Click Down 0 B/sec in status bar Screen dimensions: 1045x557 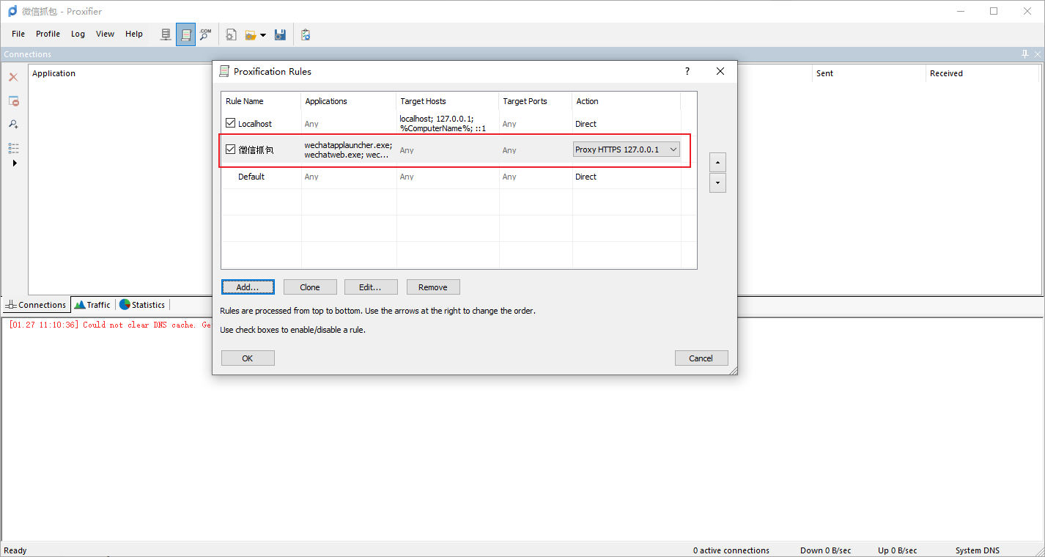pyautogui.click(x=826, y=550)
